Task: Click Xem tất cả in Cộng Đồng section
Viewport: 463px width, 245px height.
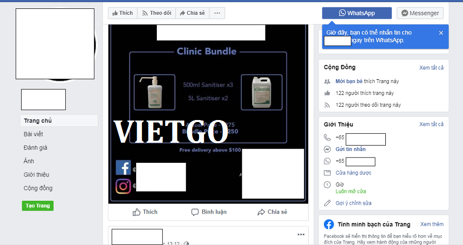Action: coord(432,68)
